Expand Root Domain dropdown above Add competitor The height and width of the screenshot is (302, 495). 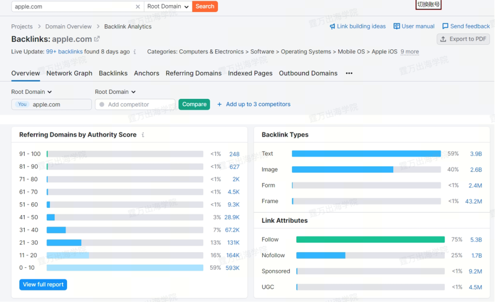pyautogui.click(x=115, y=92)
